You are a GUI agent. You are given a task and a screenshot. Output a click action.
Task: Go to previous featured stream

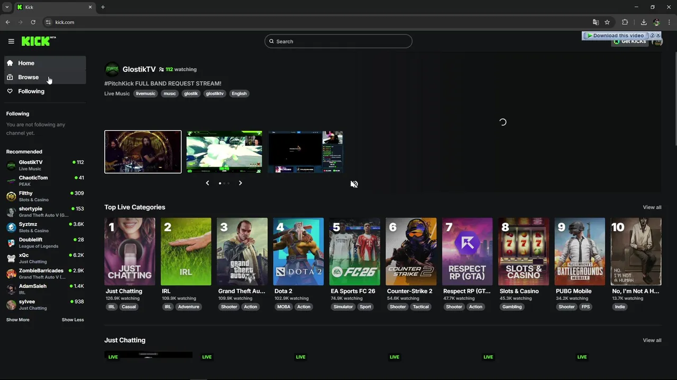tap(207, 183)
